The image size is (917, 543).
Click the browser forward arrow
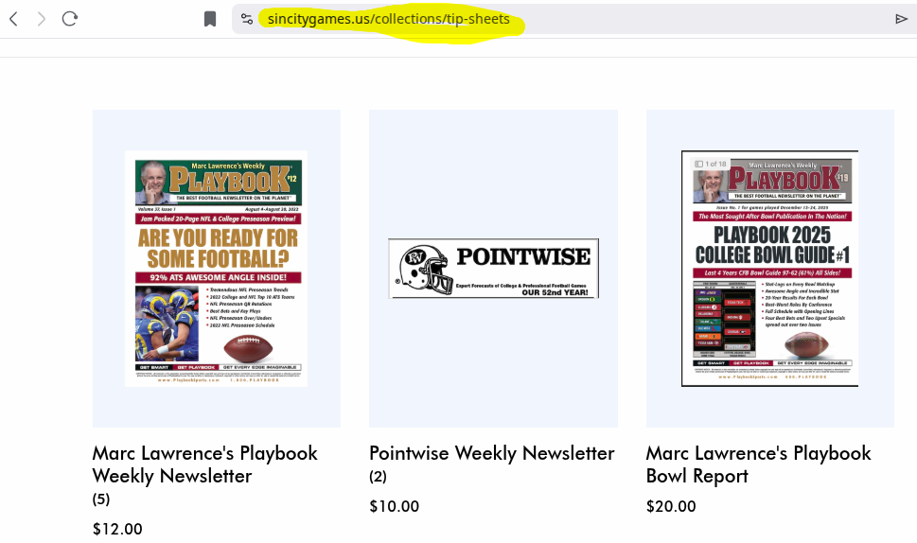41,19
